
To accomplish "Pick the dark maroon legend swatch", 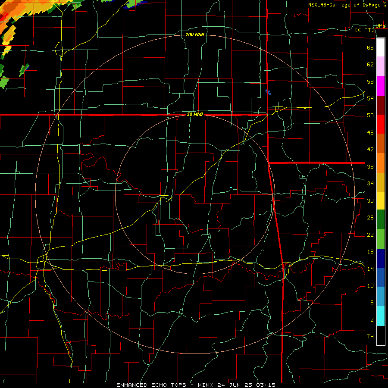I will pyautogui.click(x=381, y=105).
